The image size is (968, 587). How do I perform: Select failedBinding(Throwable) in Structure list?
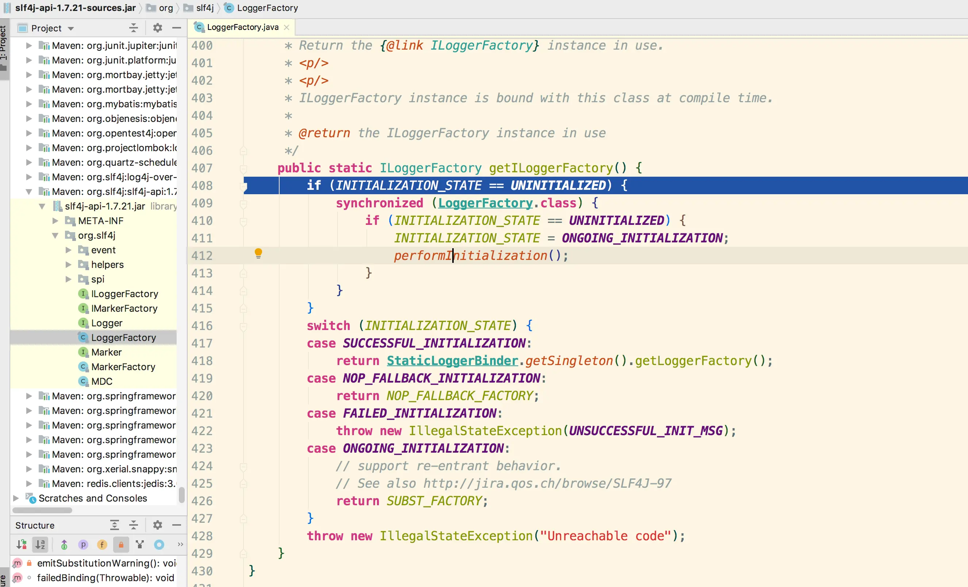pyautogui.click(x=105, y=578)
